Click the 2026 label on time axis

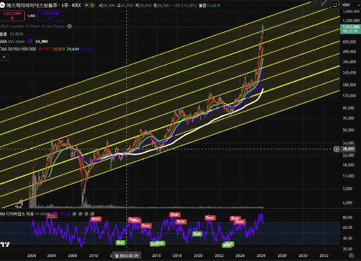[261, 256]
